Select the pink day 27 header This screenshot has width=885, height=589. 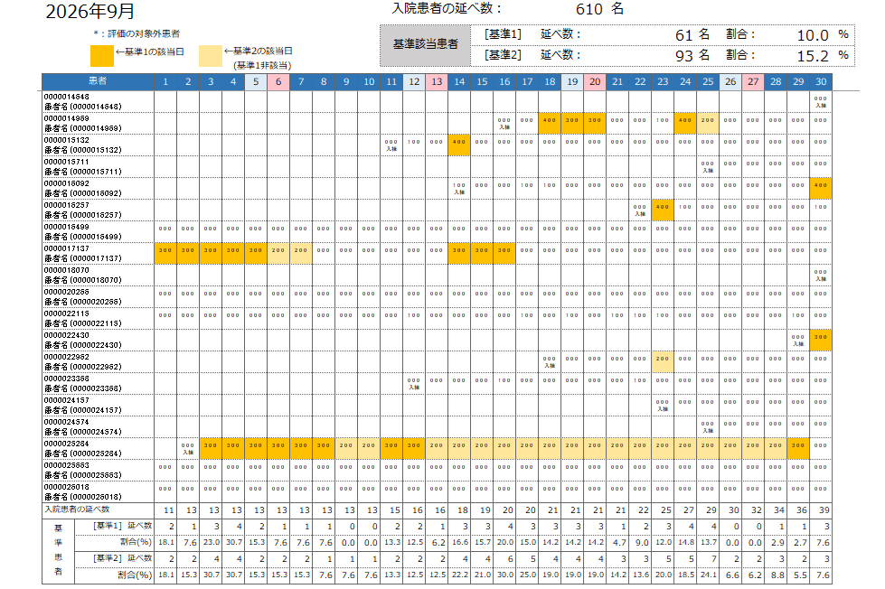click(753, 81)
